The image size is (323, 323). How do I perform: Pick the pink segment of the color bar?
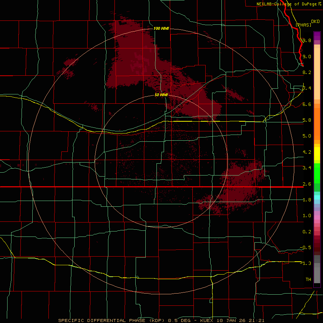click(x=317, y=217)
